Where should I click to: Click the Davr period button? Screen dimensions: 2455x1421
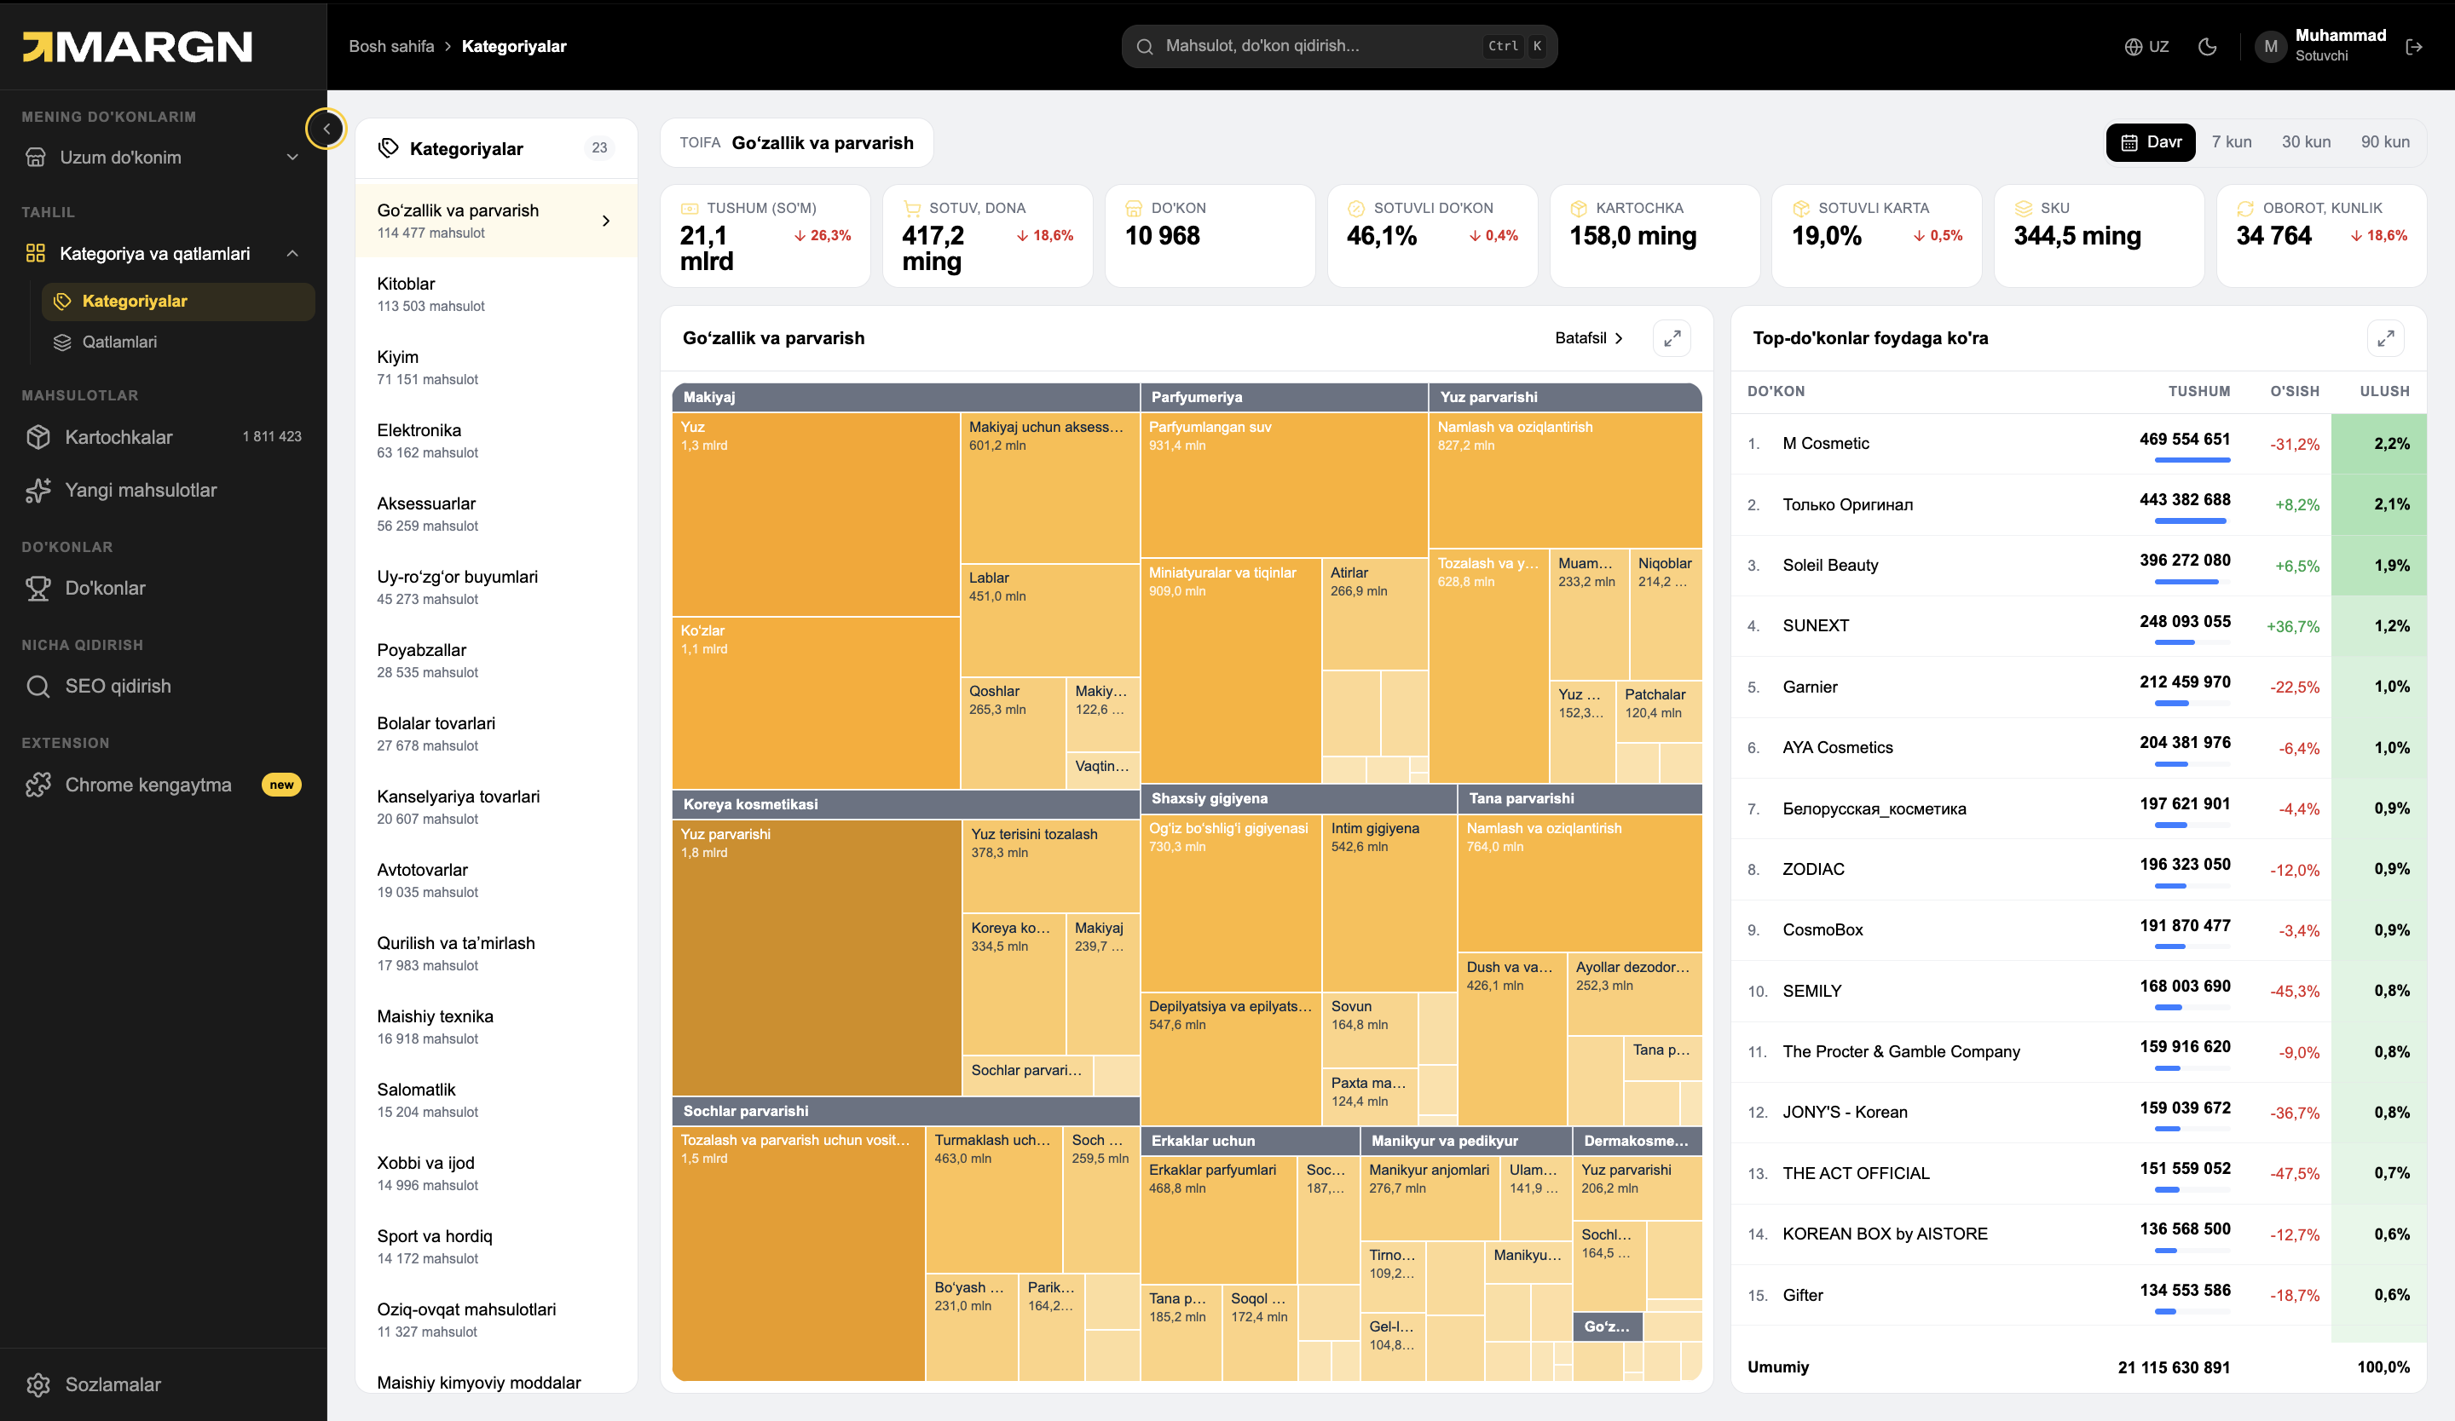coord(2151,142)
